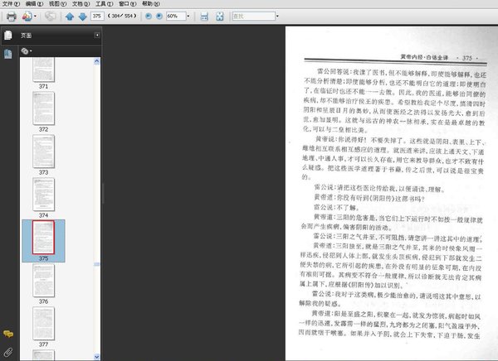The image size is (498, 361).
Task: Collapse the Pages panel with corner button
Action: [97, 35]
